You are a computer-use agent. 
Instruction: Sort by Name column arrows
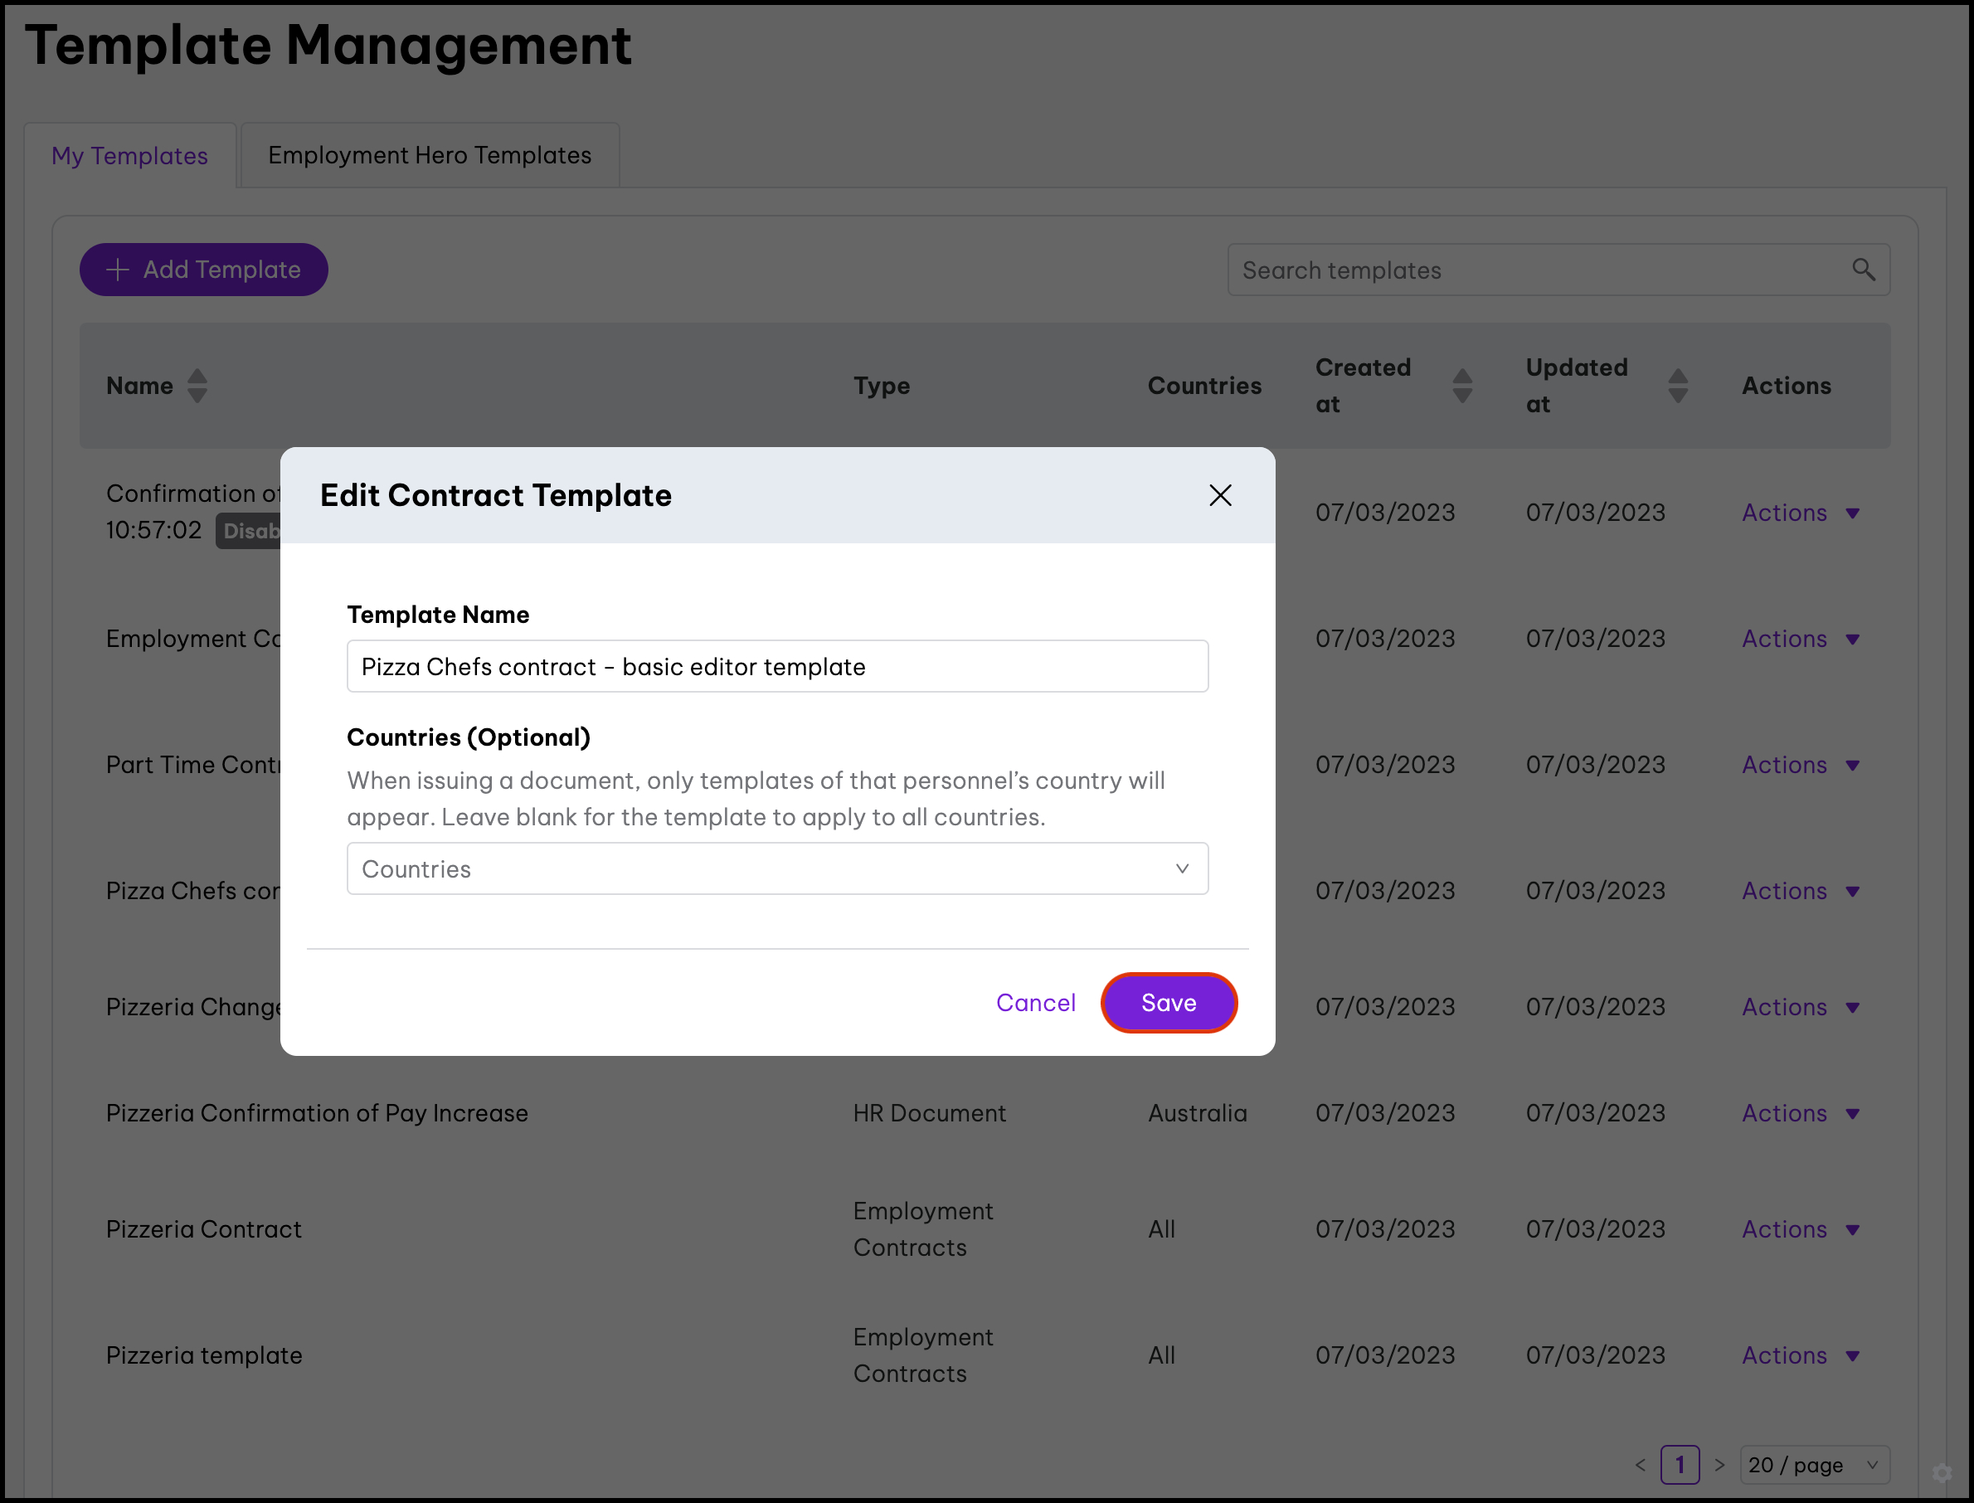[x=197, y=386]
